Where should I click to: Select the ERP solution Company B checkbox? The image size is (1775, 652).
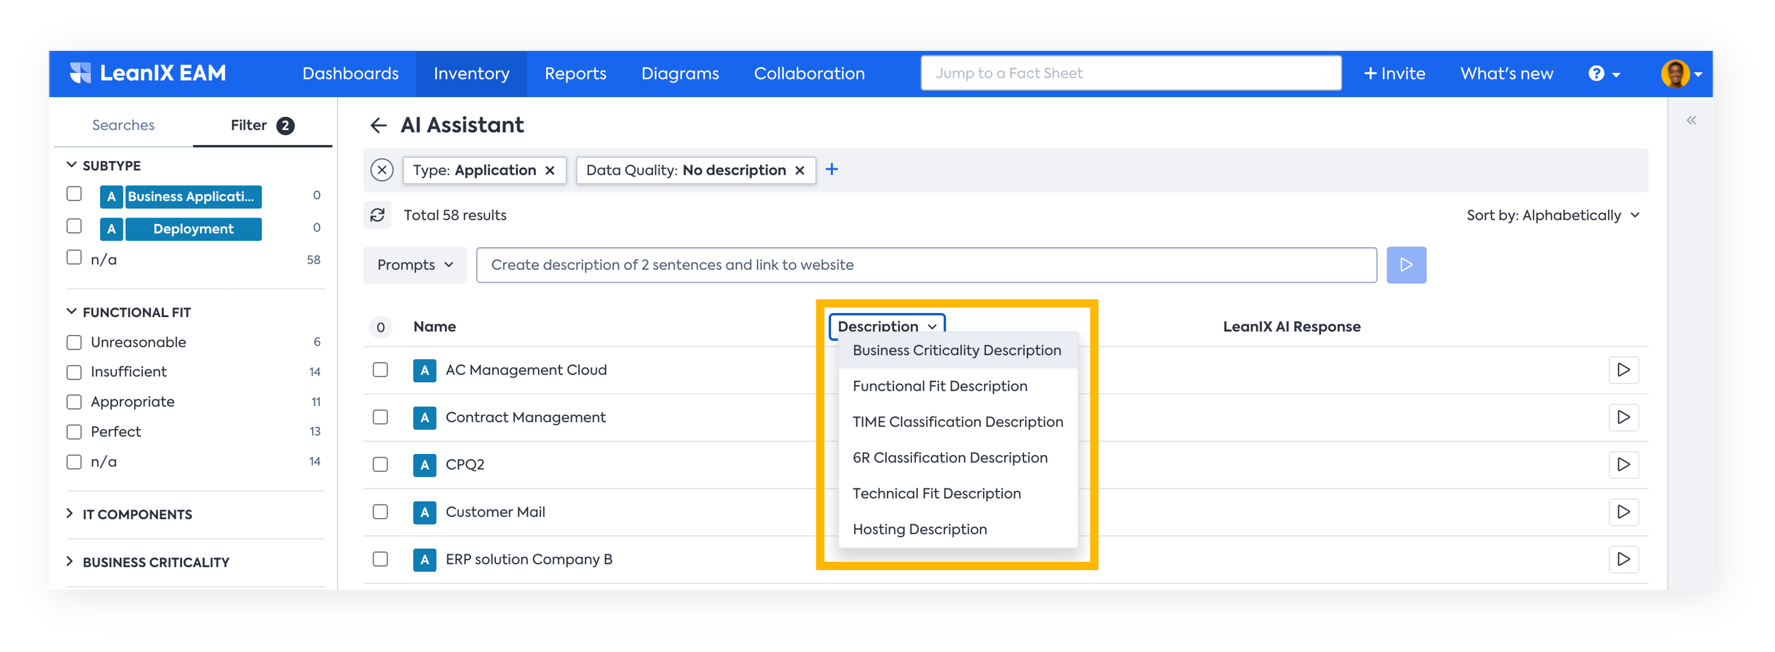(380, 559)
